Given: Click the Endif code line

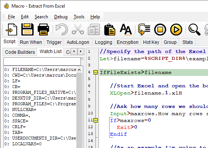Looking at the screenshot, I should click(x=118, y=134).
